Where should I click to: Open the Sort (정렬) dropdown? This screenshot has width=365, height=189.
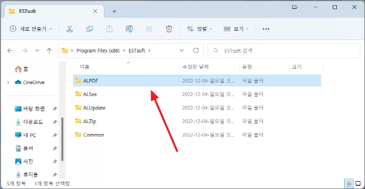pos(199,29)
